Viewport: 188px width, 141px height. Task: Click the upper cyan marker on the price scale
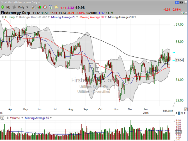[x=174, y=53]
